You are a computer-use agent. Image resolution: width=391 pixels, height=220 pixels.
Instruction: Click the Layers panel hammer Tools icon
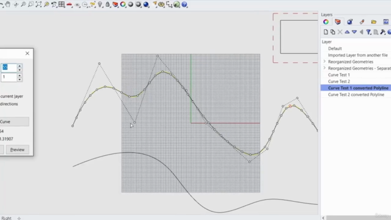click(x=383, y=32)
